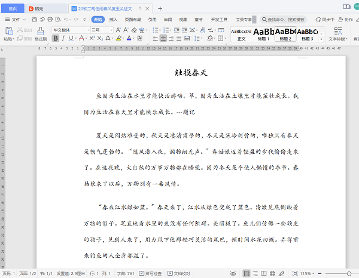
Task: Click the clear formatting eraser icon
Action: pyautogui.click(x=133, y=29)
